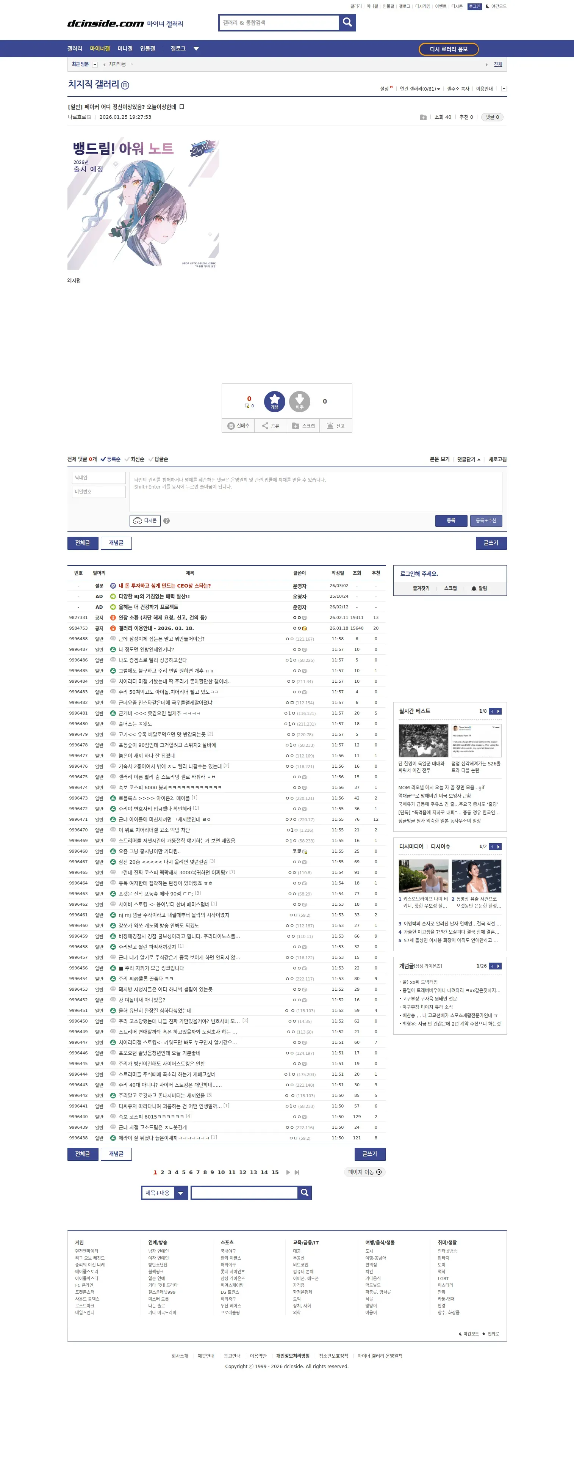This screenshot has width=574, height=1461.
Task: Click the magnifier icon beside the top search box
Action: click(x=347, y=23)
